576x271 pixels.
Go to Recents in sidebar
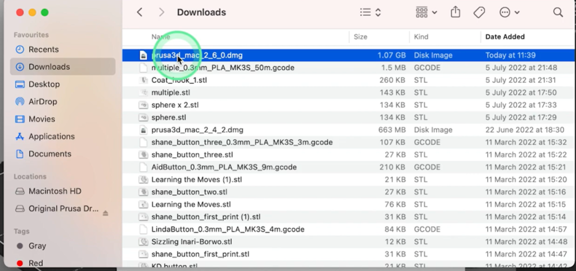pos(43,50)
